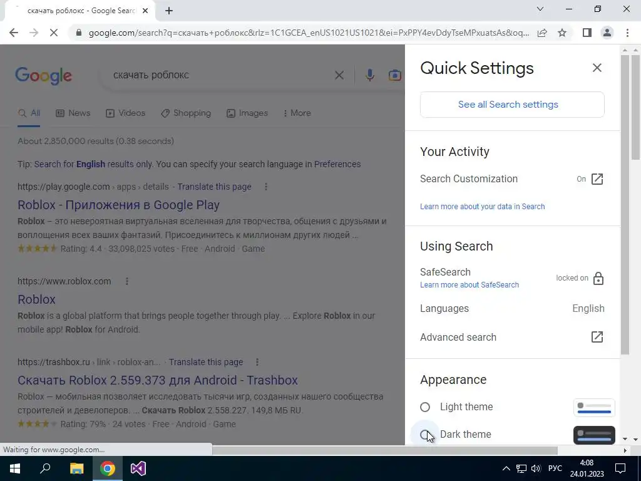Open Advanced search external link icon
This screenshot has height=481, width=641.
(x=597, y=337)
